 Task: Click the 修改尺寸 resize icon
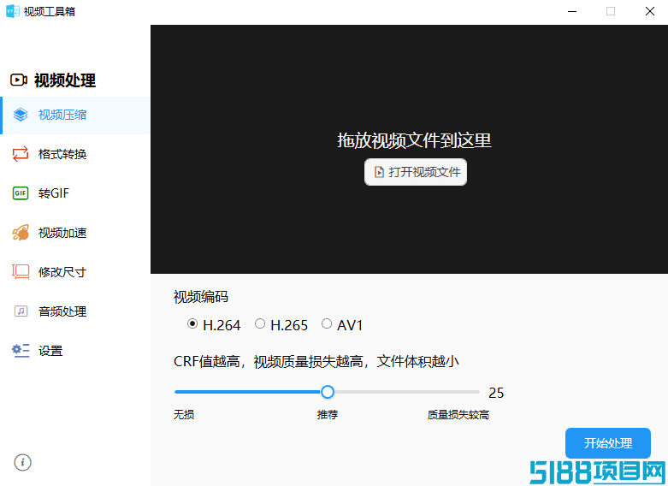21,271
